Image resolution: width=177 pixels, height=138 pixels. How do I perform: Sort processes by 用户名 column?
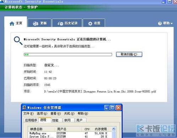click(68, 129)
